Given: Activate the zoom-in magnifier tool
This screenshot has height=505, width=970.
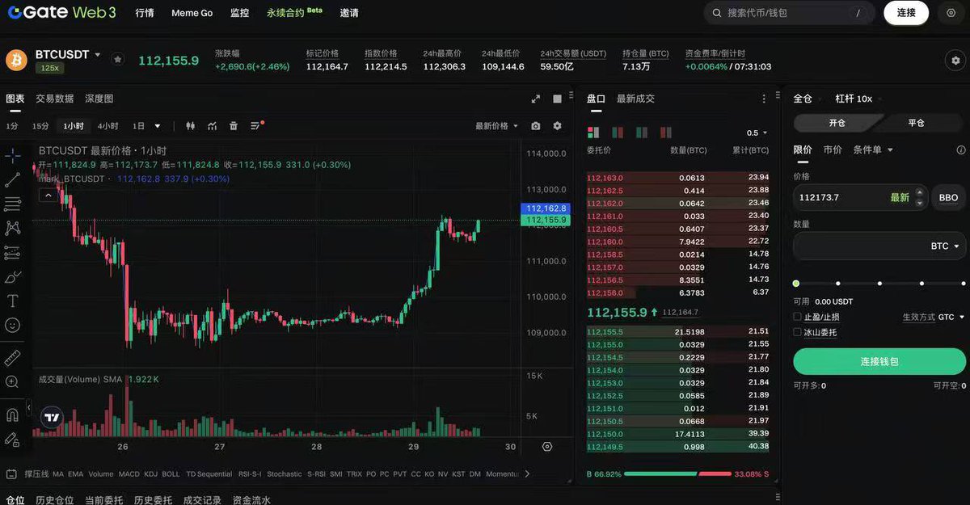Looking at the screenshot, I should point(13,381).
